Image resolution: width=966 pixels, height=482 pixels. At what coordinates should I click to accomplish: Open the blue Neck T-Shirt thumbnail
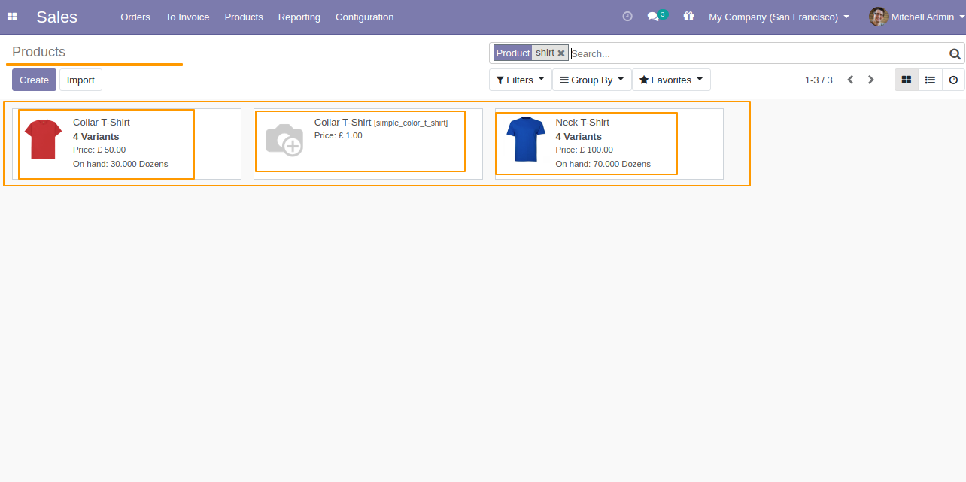pos(525,139)
